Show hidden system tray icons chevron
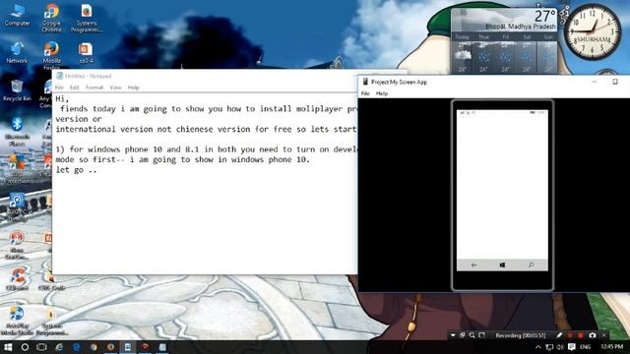The image size is (630, 354). point(538,347)
